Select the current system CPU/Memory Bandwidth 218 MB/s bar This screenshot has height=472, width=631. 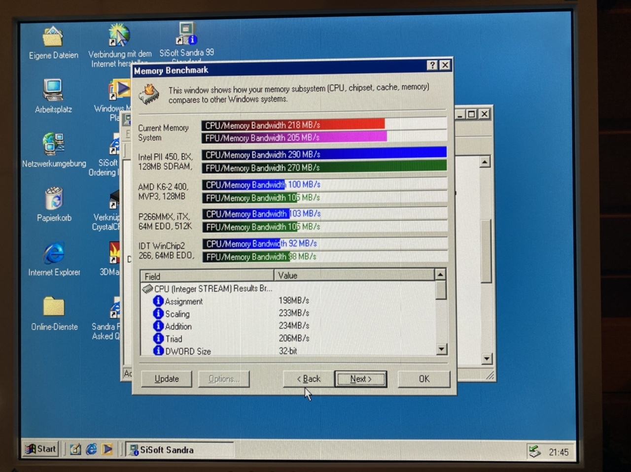coord(324,125)
